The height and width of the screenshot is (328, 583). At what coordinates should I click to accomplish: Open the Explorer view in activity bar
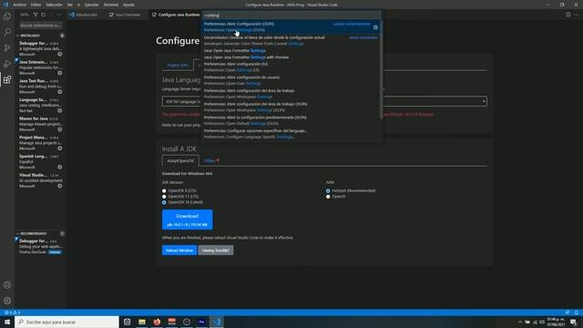[x=7, y=16]
